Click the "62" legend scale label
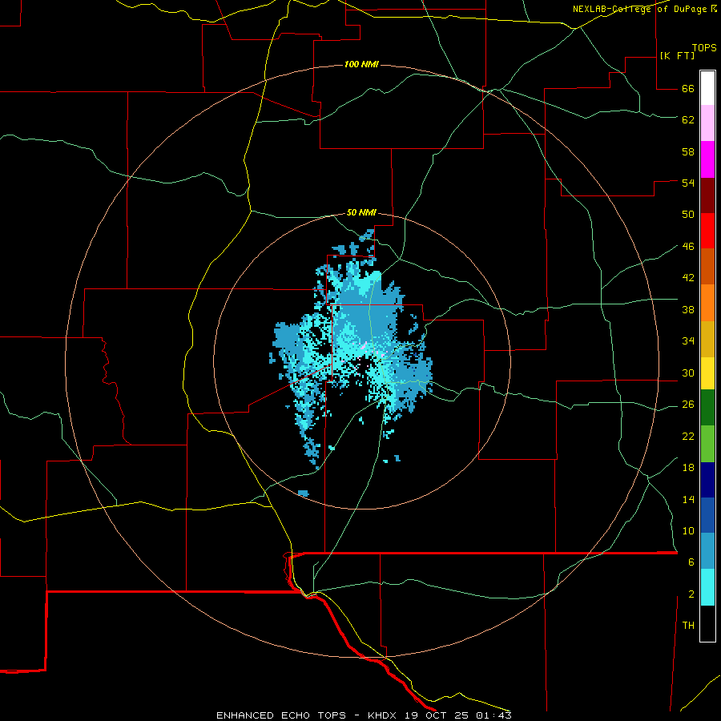This screenshot has height=721, width=721. pyautogui.click(x=688, y=120)
